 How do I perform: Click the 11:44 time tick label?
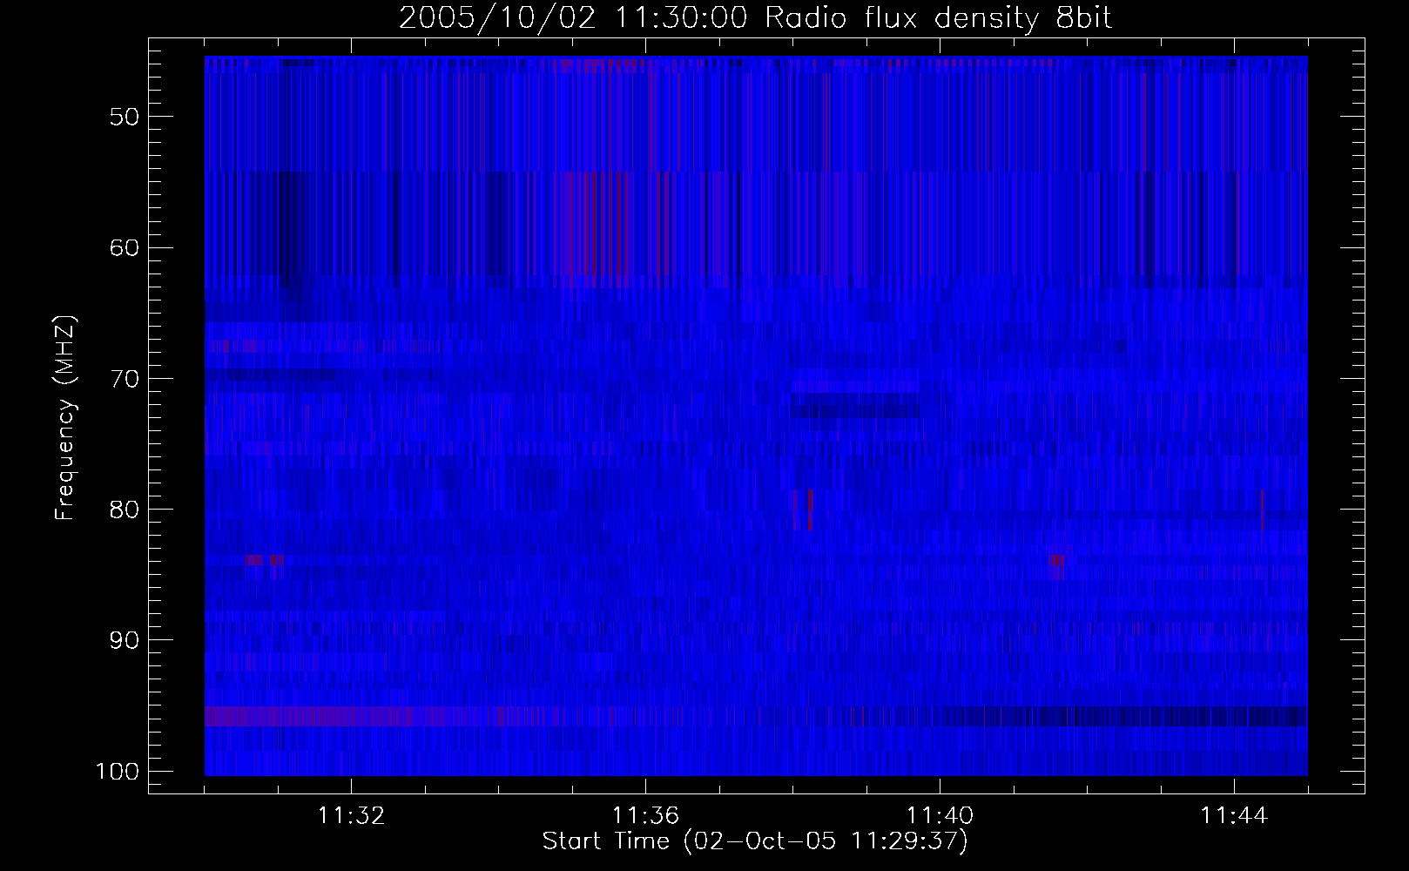[x=1234, y=816]
